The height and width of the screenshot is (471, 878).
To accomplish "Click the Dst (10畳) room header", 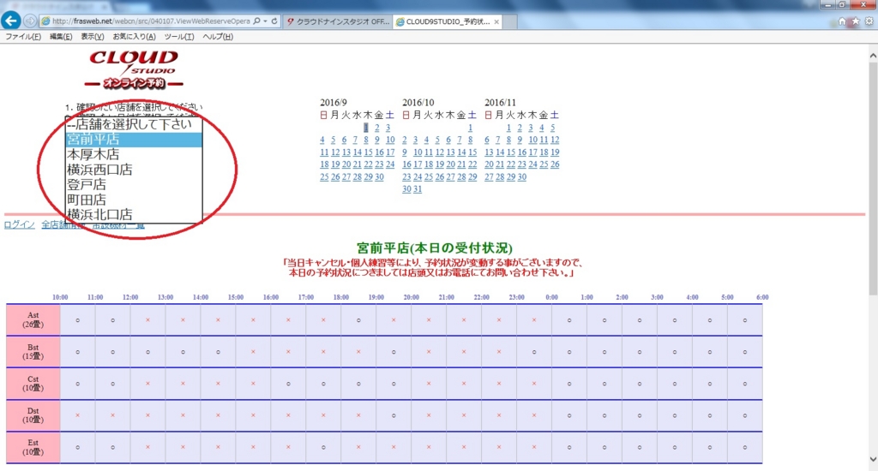I will [33, 415].
